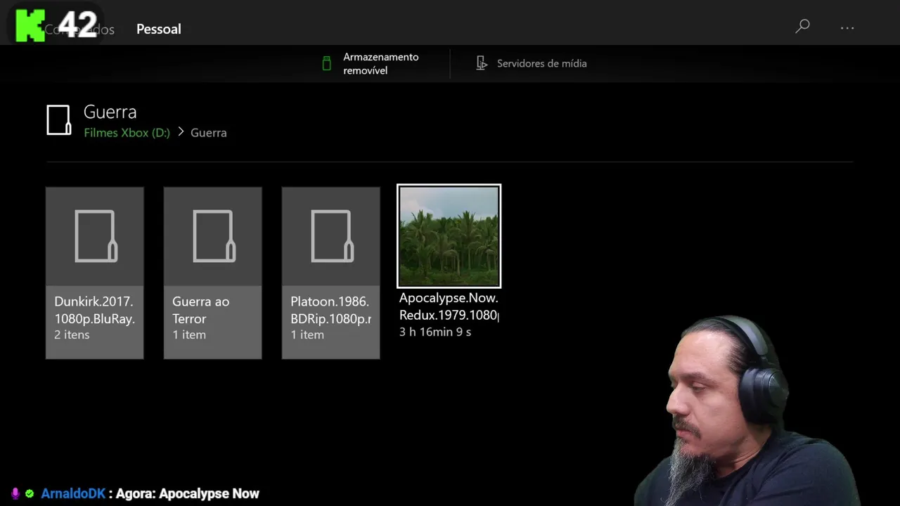Screen dimensions: 900x506
Task: Click the Guerra breadcrumb item
Action: pos(208,132)
